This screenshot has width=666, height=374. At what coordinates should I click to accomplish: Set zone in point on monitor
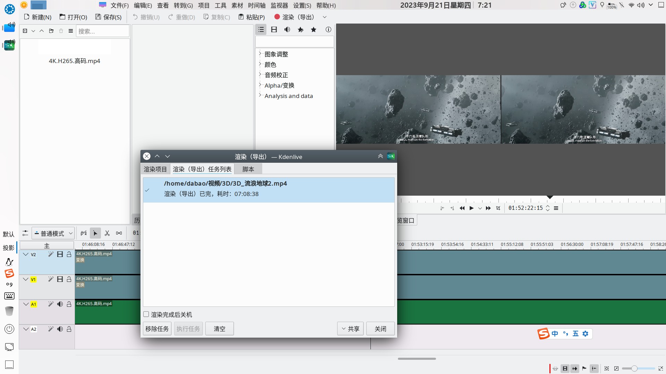pyautogui.click(x=442, y=208)
